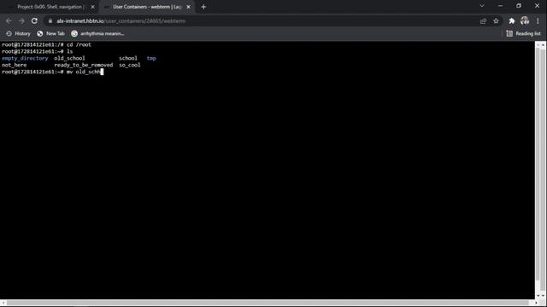547x307 pixels.
Task: Click the empty_directory entry in ls output
Action: click(x=25, y=58)
